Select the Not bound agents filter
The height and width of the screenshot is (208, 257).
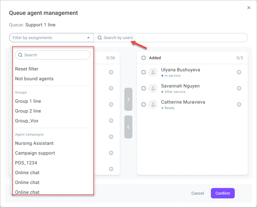[x=34, y=79]
